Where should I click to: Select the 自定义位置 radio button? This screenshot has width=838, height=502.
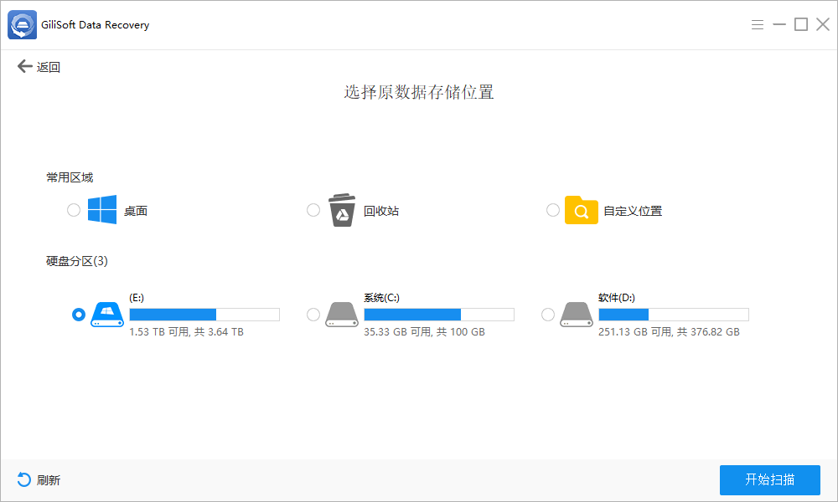[x=553, y=210]
